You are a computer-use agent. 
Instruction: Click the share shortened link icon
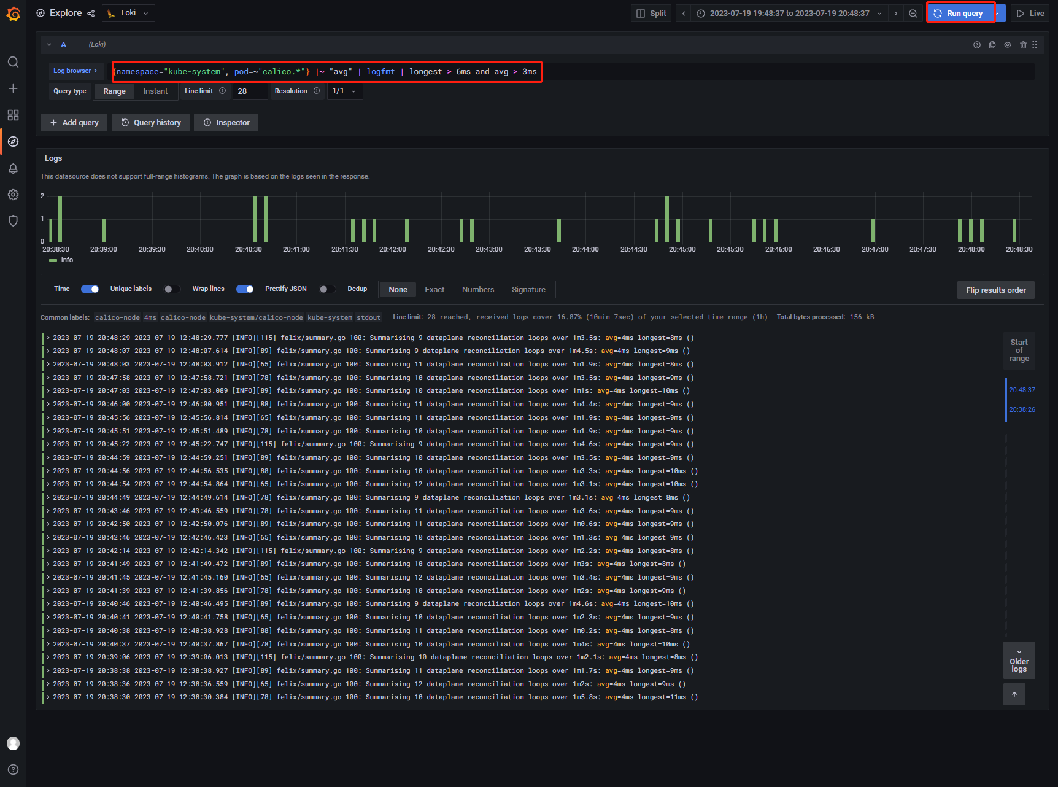[91, 14]
